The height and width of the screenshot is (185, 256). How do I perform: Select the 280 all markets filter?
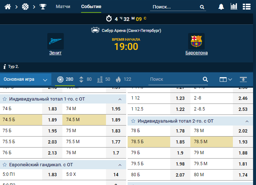pyautogui.click(x=65, y=79)
